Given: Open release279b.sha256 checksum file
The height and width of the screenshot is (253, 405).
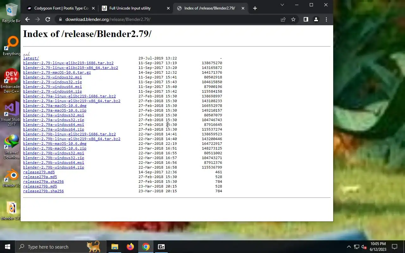Looking at the screenshot, I should point(43,191).
